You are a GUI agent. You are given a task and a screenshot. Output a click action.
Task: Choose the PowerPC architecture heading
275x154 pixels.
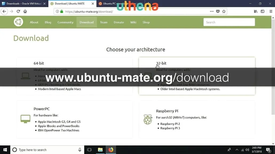[x=42, y=109]
